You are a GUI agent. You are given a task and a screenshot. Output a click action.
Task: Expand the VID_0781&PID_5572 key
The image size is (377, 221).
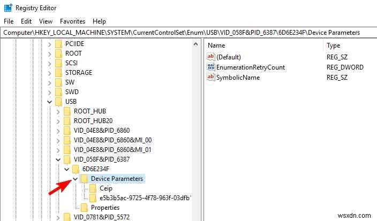pos(58,218)
